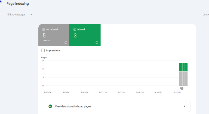Select the green Indexed summary card
The image size is (209, 114).
85,35
